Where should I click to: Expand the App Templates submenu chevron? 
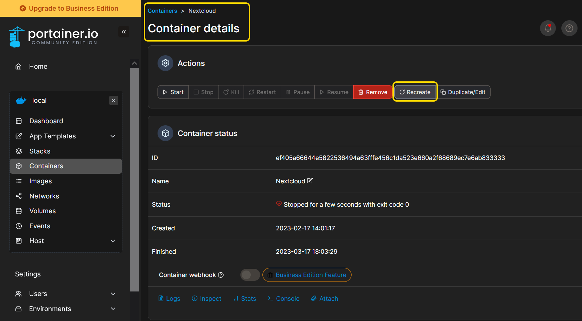113,136
